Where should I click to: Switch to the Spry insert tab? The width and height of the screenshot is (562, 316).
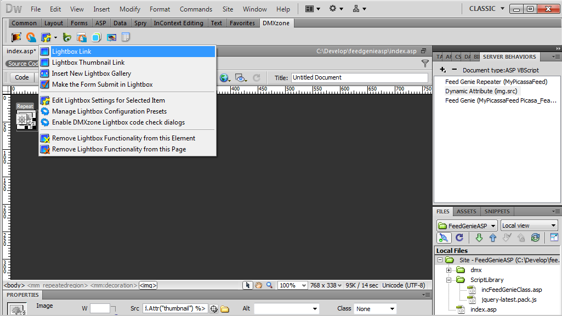pyautogui.click(x=140, y=23)
